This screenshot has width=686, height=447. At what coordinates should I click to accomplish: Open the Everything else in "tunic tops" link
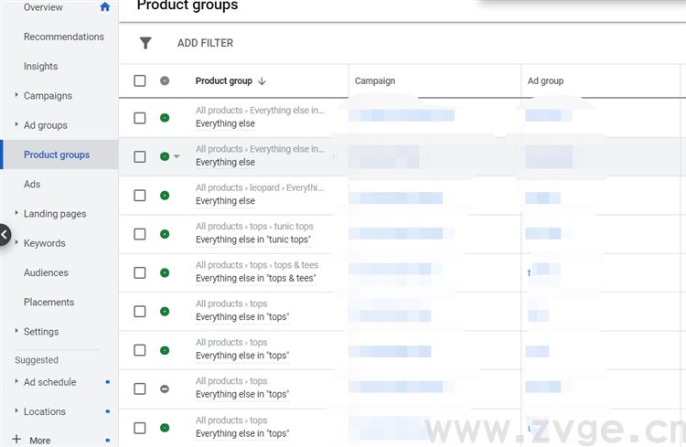pyautogui.click(x=253, y=239)
